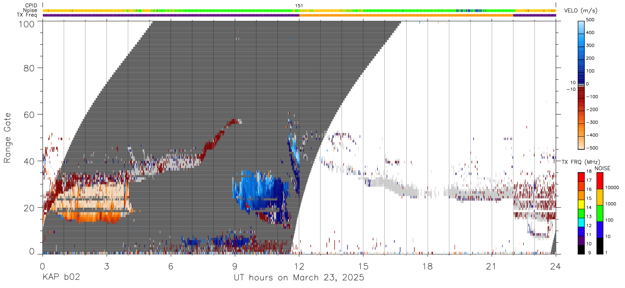The image size is (625, 288).
Task: Select red 17-18 MHz frequency swatch
Action: tap(581, 176)
